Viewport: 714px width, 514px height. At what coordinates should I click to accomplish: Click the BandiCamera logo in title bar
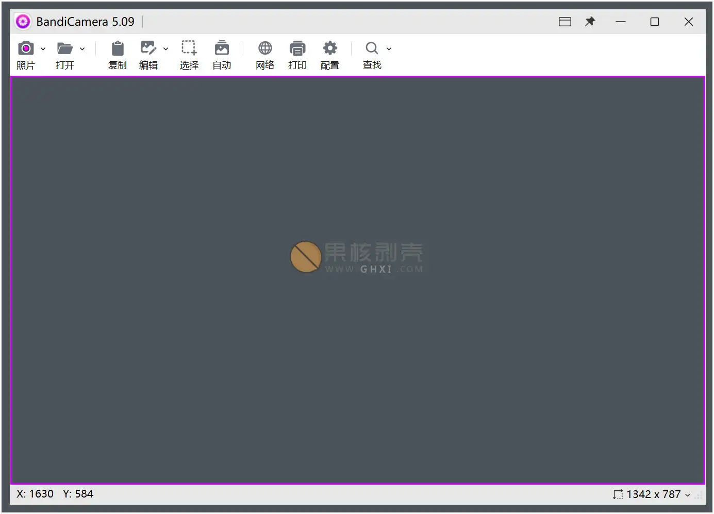coord(23,22)
